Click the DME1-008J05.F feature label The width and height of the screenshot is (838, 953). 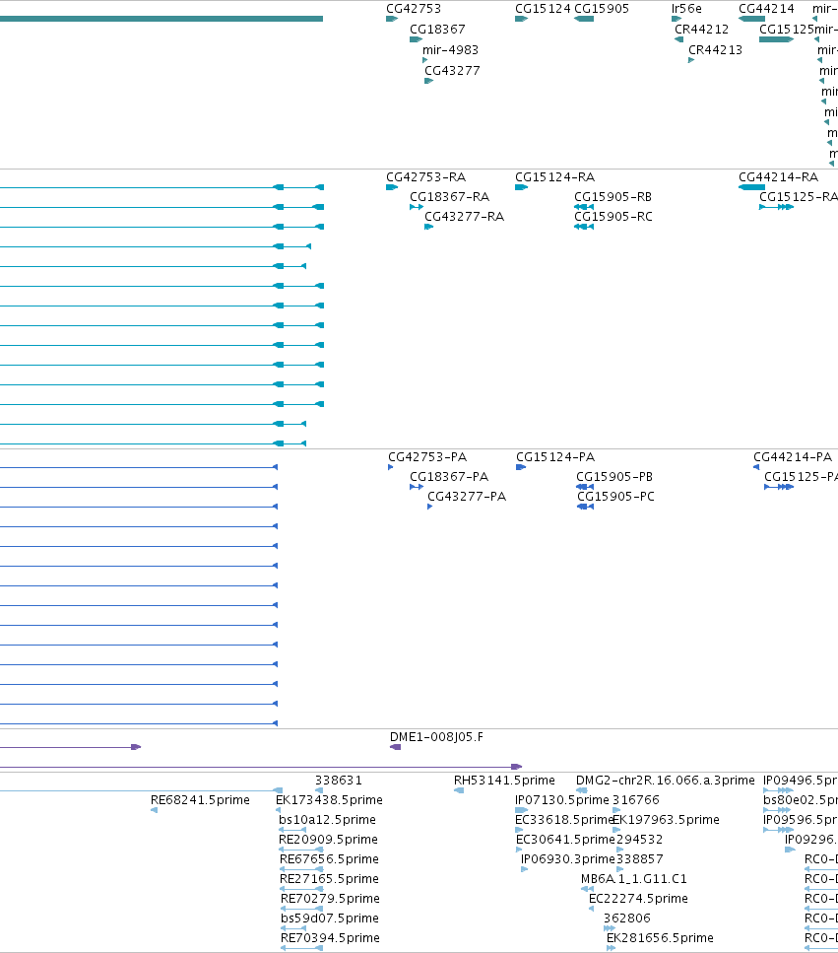tap(436, 738)
